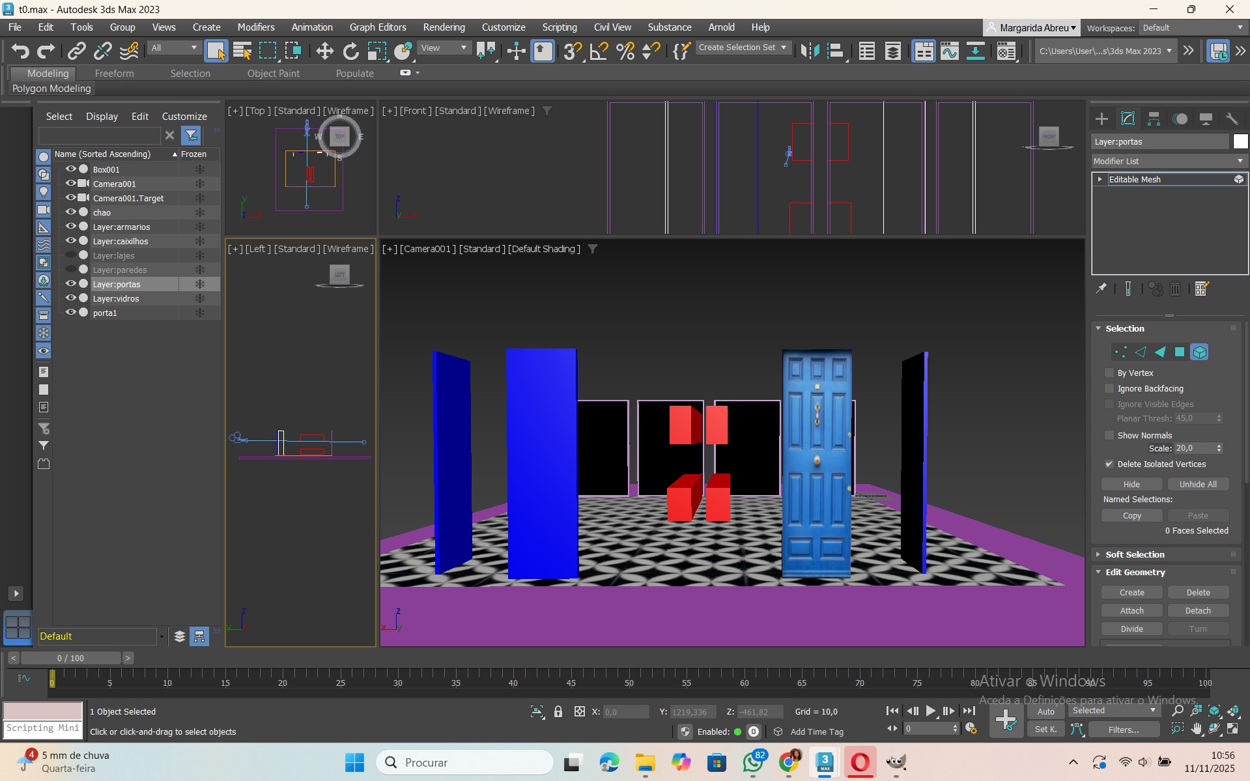
Task: Activate the Select and Rotate tool
Action: pyautogui.click(x=350, y=51)
